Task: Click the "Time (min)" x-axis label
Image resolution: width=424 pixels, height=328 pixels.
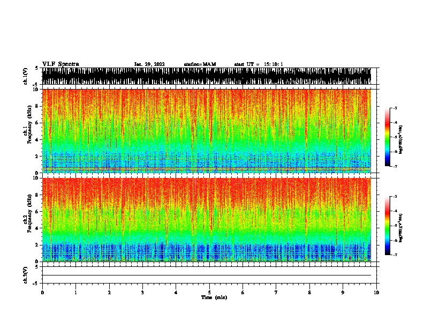Action: [x=214, y=297]
